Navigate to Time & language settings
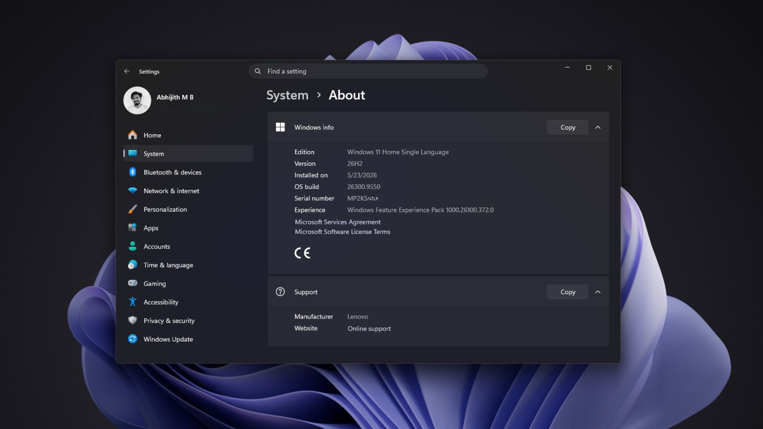Image resolution: width=763 pixels, height=429 pixels. coord(188,265)
